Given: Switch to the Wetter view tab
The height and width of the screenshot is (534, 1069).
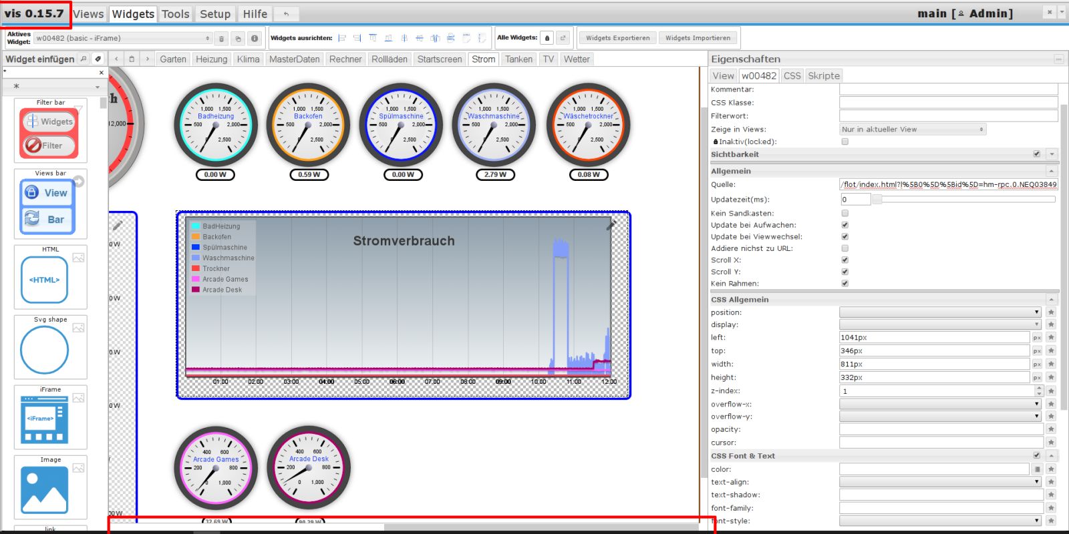Looking at the screenshot, I should pos(577,59).
